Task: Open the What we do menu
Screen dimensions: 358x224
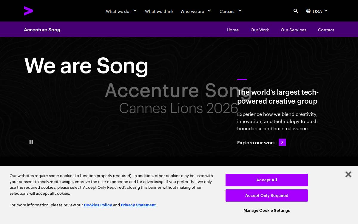Action: pos(118,11)
